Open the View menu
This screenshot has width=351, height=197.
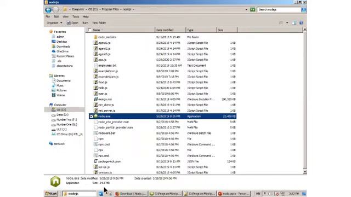[x=65, y=16]
